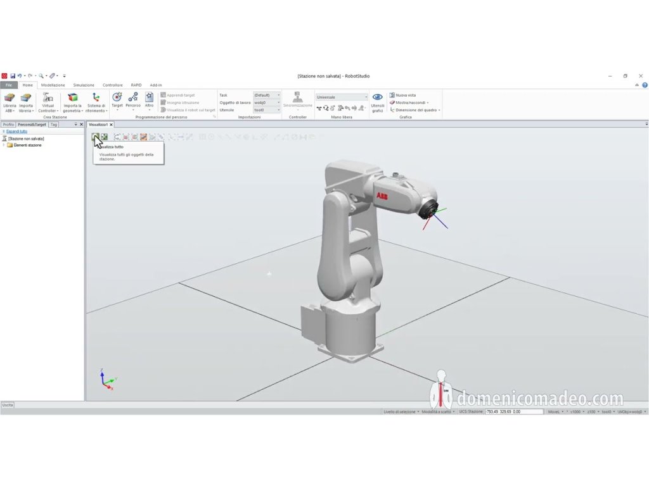Close the Percorsi&Target side panel

pos(81,125)
